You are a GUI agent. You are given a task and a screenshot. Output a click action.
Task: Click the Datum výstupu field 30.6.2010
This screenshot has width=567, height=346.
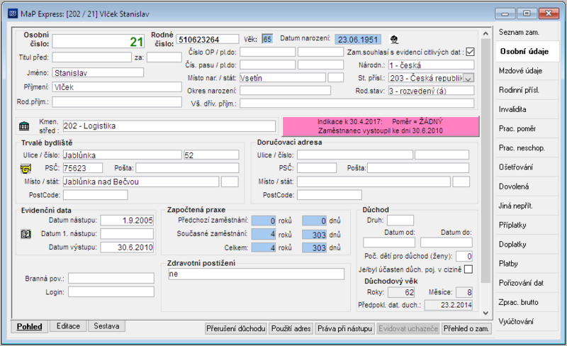(x=127, y=247)
